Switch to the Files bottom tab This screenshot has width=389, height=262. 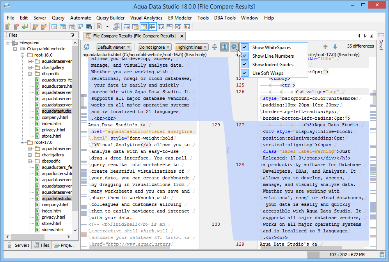pos(42,245)
